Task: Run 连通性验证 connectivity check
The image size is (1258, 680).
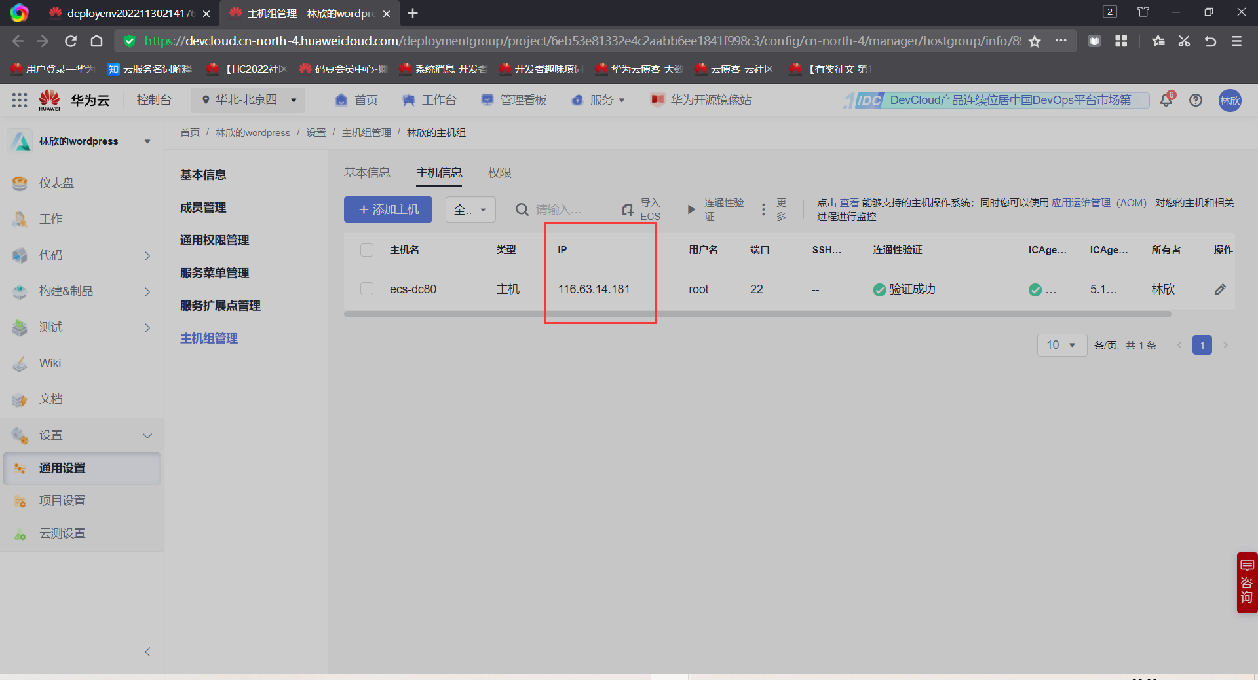Action: point(715,209)
